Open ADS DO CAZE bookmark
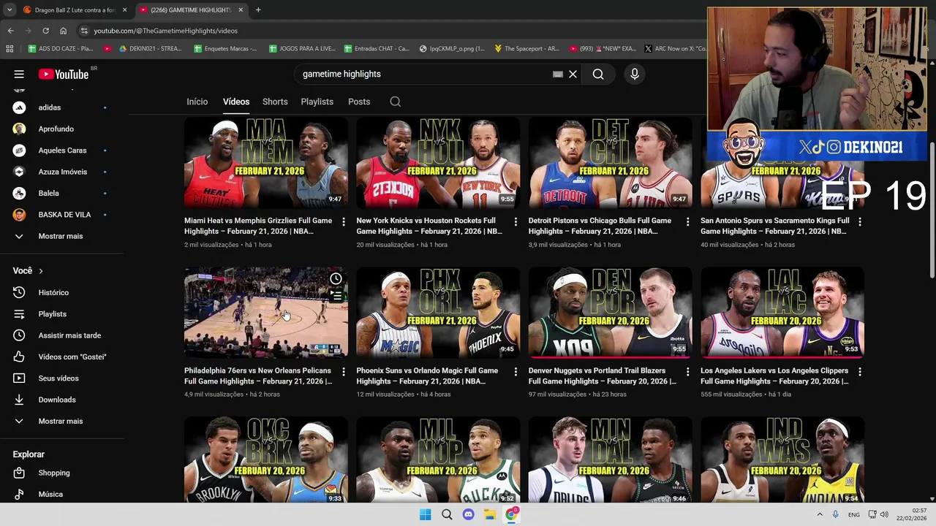Image resolution: width=936 pixels, height=526 pixels. pos(61,48)
